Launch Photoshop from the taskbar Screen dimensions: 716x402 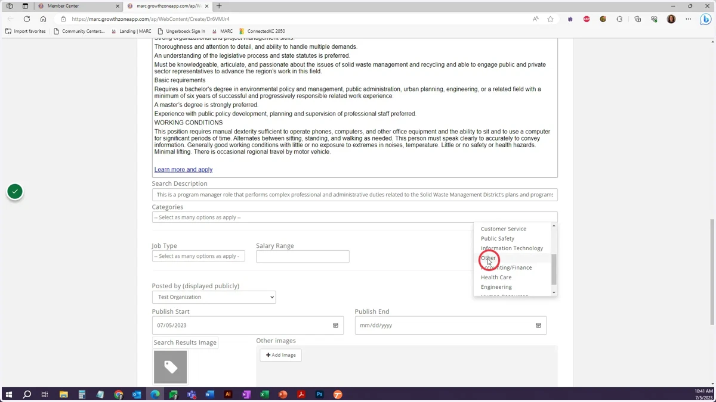pyautogui.click(x=319, y=394)
